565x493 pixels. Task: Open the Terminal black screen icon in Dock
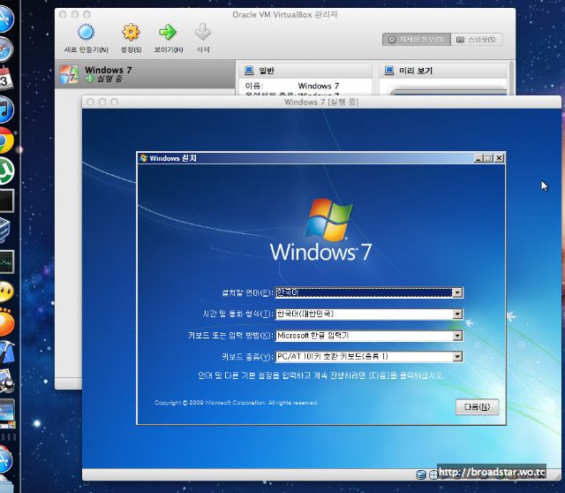pyautogui.click(x=6, y=201)
